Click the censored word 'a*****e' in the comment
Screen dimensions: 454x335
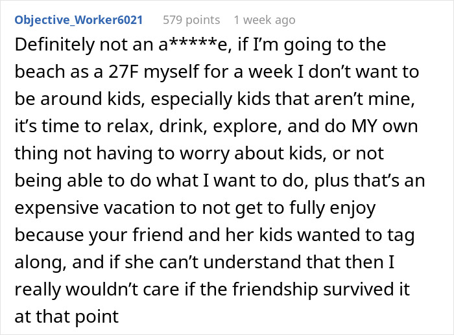point(195,45)
